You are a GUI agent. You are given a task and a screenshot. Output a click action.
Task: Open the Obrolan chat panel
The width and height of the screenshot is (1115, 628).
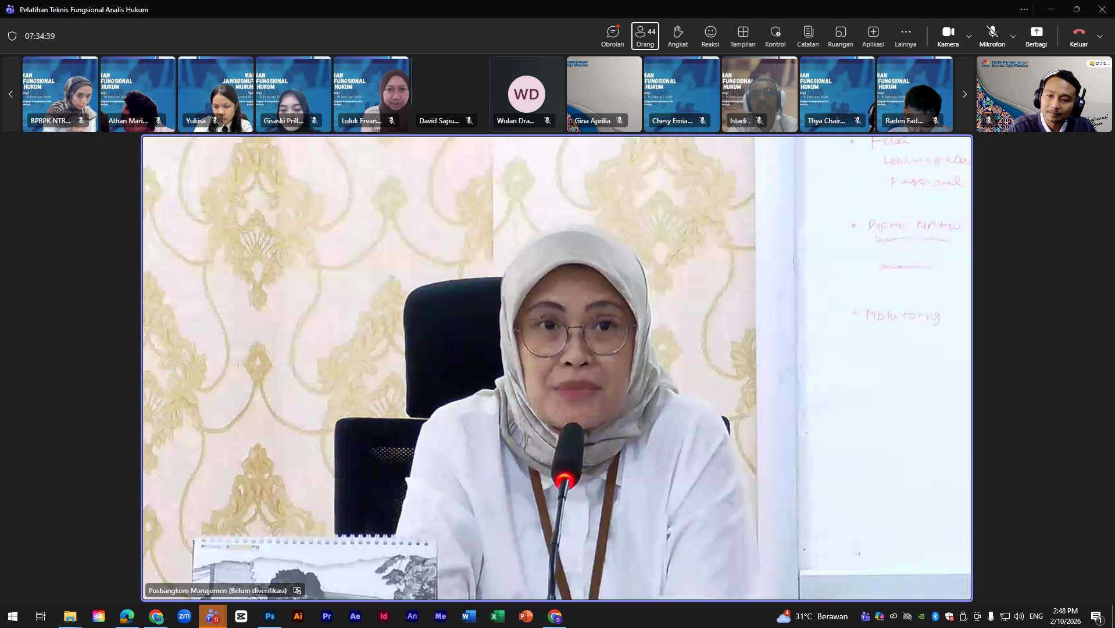(612, 36)
